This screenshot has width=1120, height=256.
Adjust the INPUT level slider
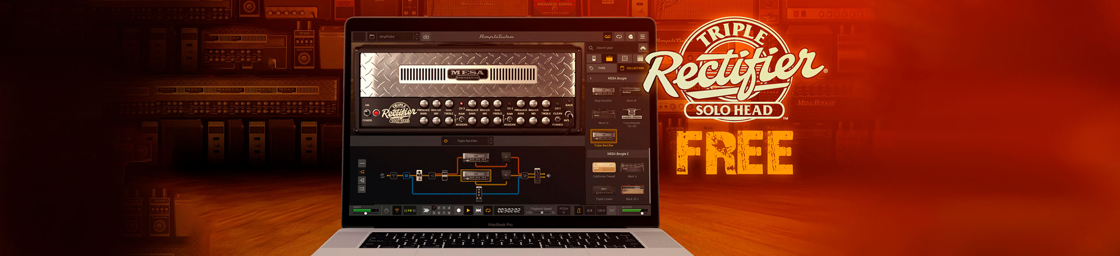366,213
